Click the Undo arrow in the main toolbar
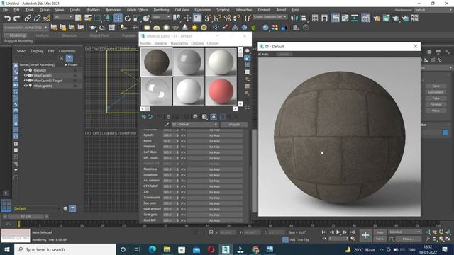Viewport: 454px width, 255px height. coord(7,18)
